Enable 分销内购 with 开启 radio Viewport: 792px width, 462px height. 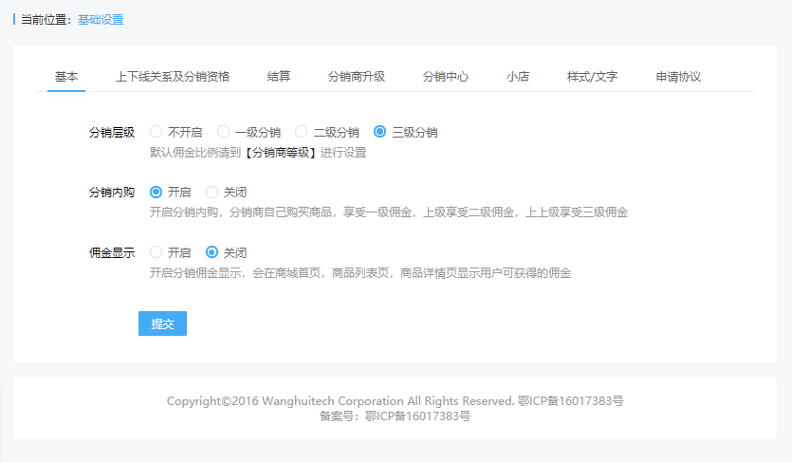click(156, 192)
